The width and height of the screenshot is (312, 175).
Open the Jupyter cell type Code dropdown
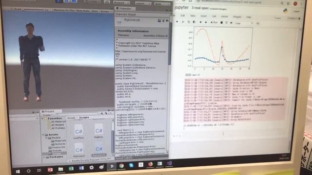pyautogui.click(x=244, y=23)
